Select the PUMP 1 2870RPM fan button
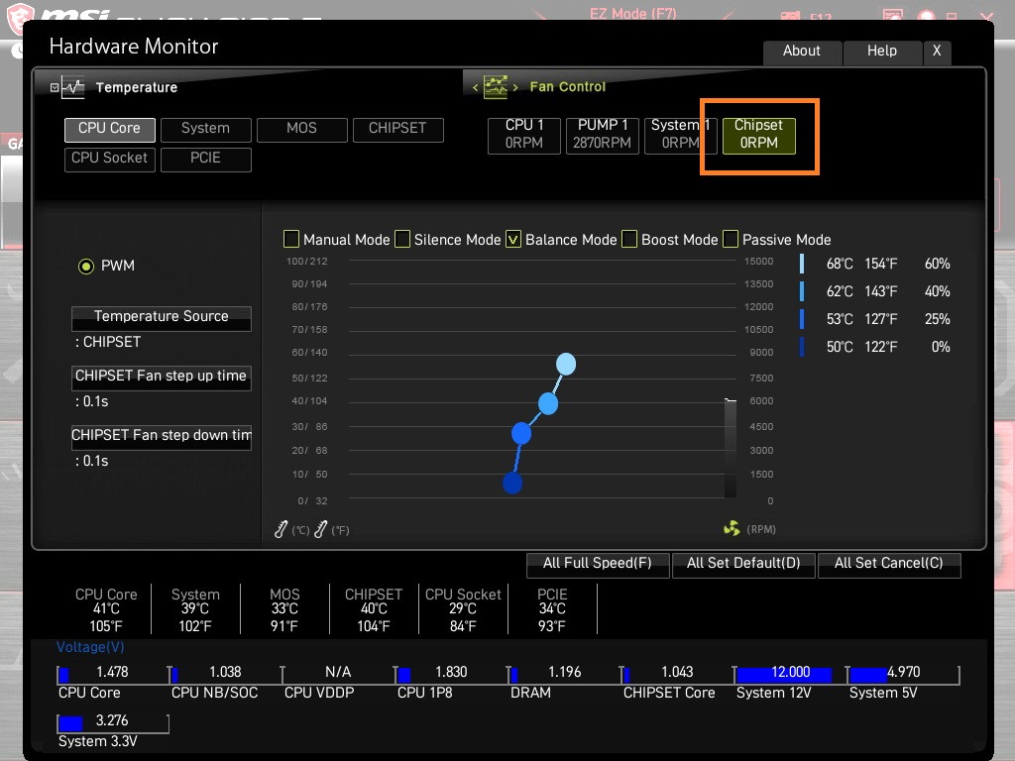The height and width of the screenshot is (761, 1015). coord(603,135)
